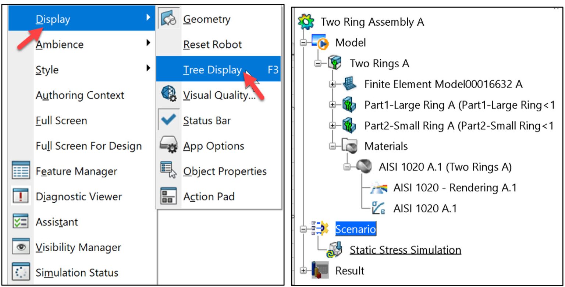Open the Simulation Status icon

(21, 272)
